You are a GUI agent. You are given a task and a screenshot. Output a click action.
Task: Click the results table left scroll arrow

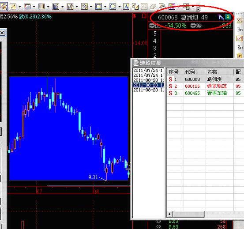[x=170, y=214]
